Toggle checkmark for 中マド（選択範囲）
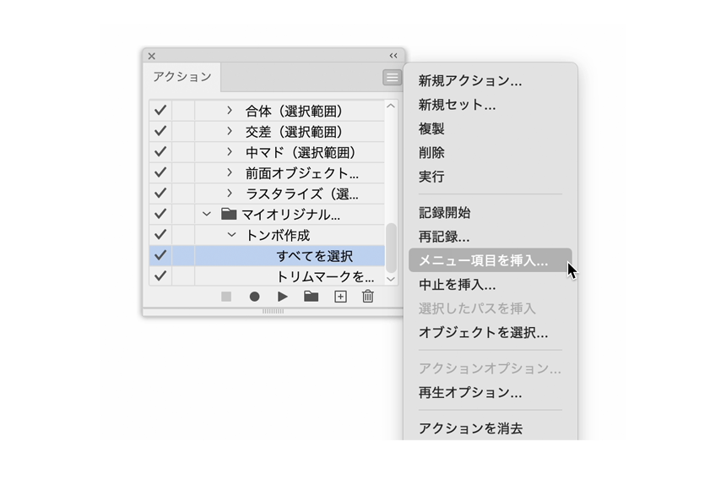The height and width of the screenshot is (480, 726). tap(160, 152)
